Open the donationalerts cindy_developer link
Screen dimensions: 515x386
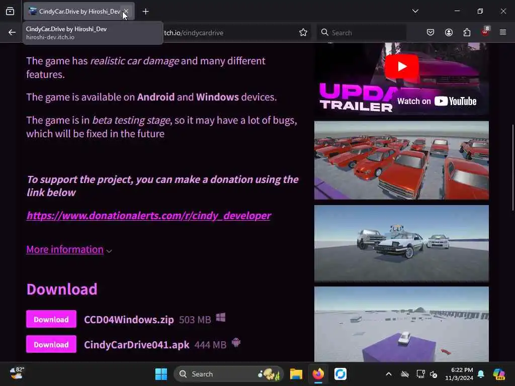coord(149,216)
